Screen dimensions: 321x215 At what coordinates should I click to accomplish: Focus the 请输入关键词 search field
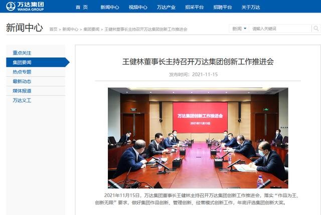pyautogui.click(x=280, y=28)
